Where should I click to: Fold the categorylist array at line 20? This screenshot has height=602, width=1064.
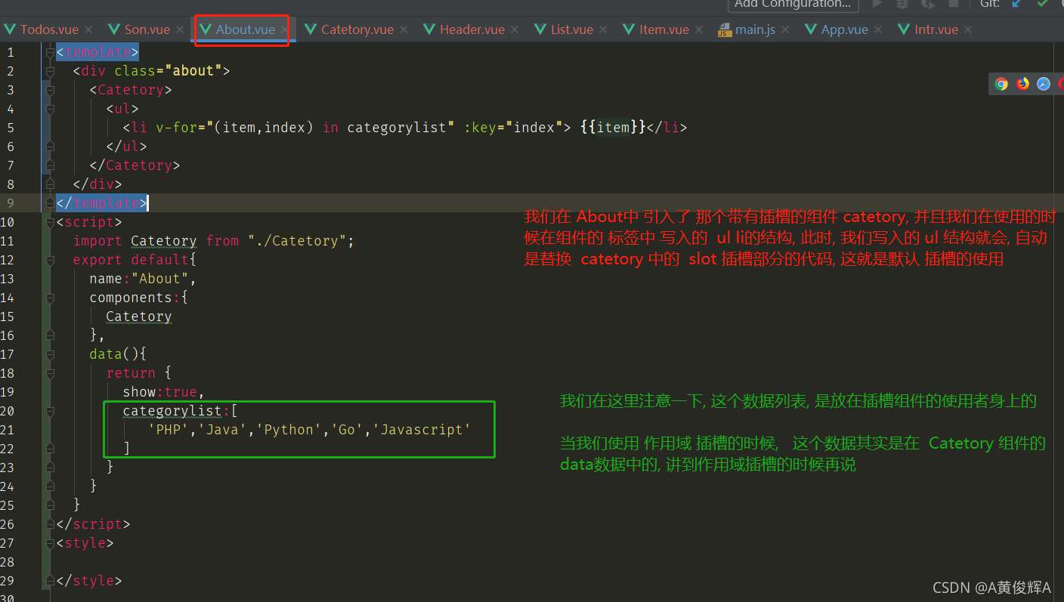coord(51,411)
